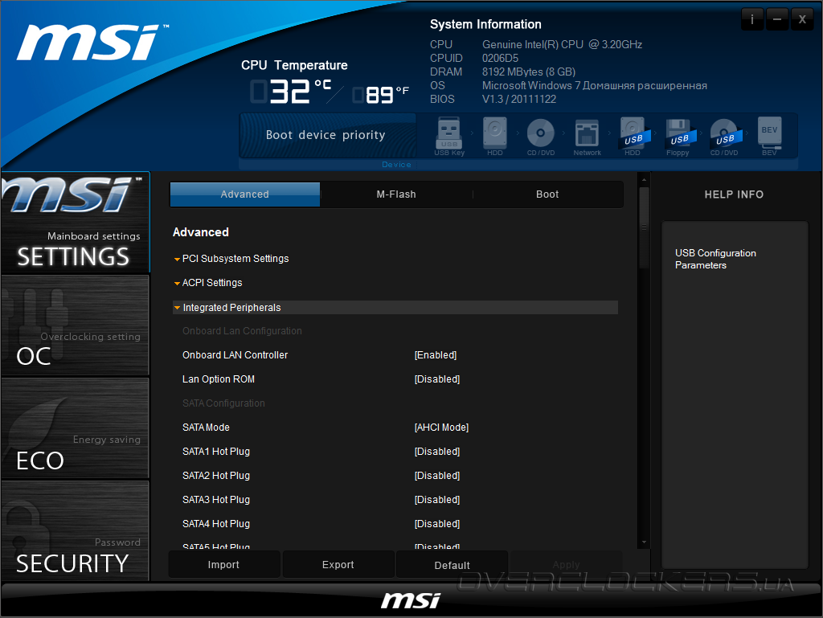Switch to the M-Flash tab
Viewport: 823px width, 618px height.
coord(396,194)
